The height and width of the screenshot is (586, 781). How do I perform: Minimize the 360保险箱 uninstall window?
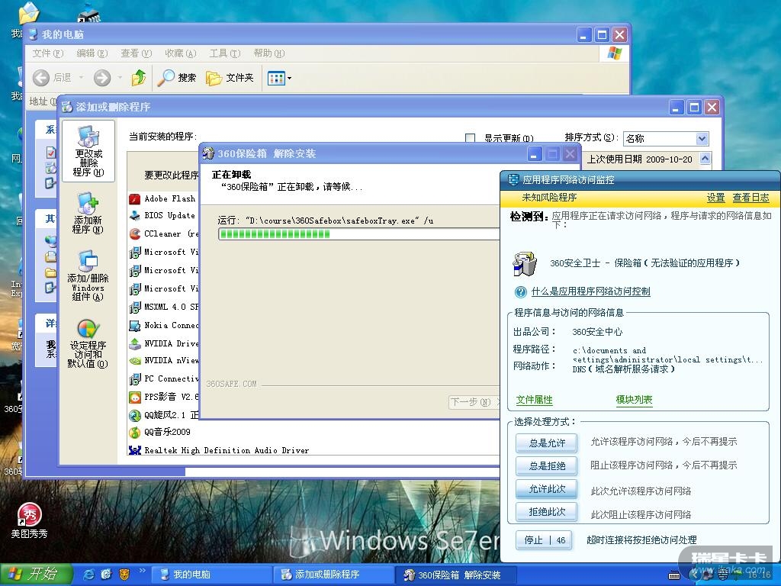(535, 154)
